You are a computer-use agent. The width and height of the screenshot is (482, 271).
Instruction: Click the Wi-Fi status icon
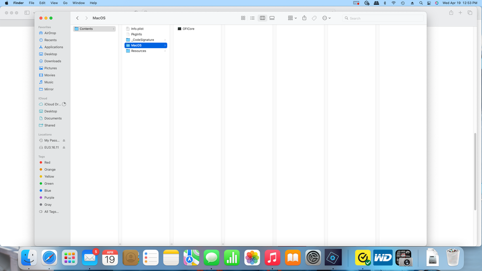394,3
